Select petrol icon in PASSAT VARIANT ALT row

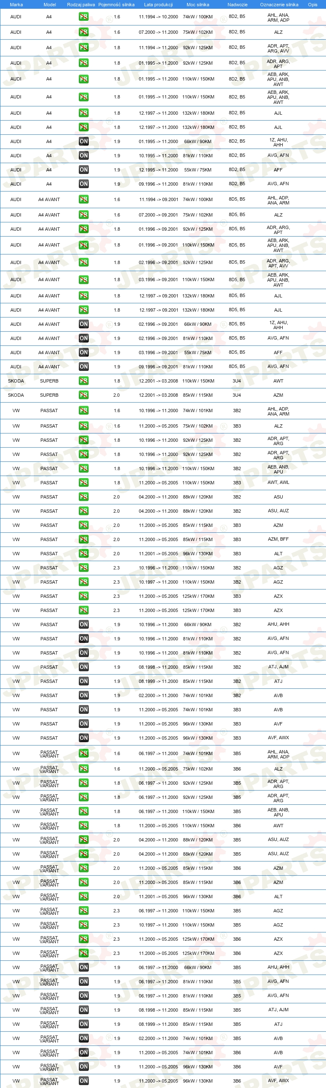click(84, 897)
